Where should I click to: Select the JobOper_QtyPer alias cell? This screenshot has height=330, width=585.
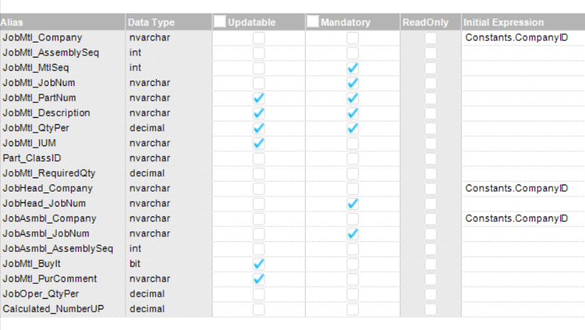pos(62,294)
